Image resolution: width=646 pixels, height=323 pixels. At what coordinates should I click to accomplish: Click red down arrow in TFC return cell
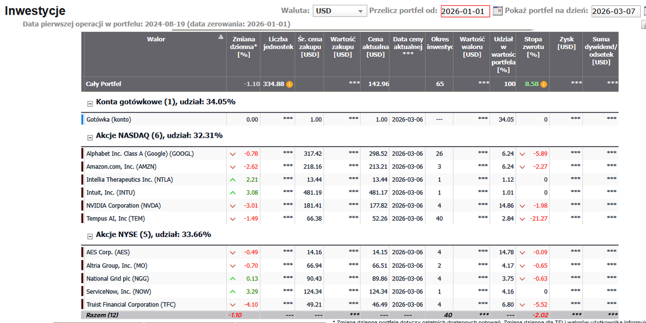coord(523,304)
